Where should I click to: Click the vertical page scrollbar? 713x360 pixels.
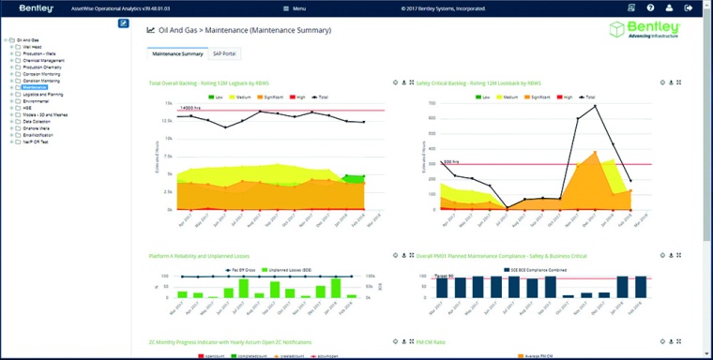tap(708, 182)
